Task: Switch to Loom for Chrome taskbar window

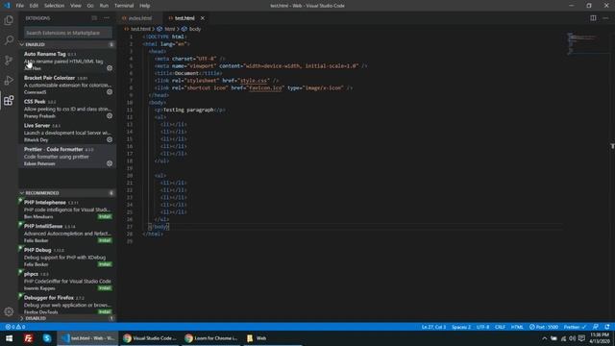Action: click(211, 338)
